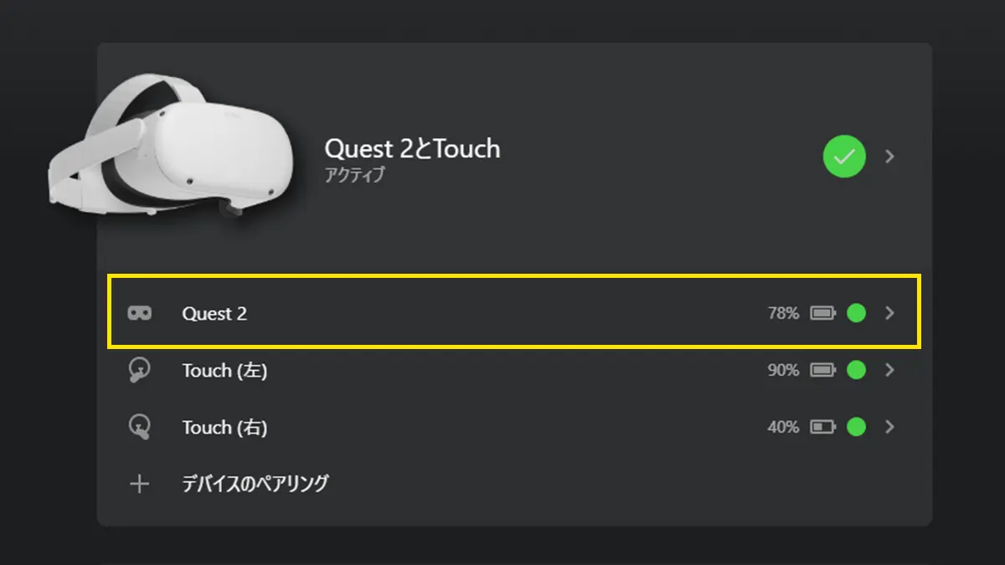Expand Quest 2とTouch details chevron

click(890, 157)
